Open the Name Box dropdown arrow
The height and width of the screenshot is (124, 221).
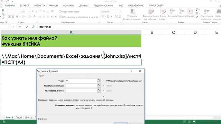[9, 27]
